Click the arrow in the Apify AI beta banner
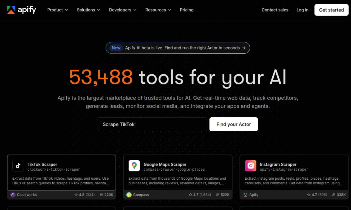This screenshot has width=351, height=210. [244, 48]
